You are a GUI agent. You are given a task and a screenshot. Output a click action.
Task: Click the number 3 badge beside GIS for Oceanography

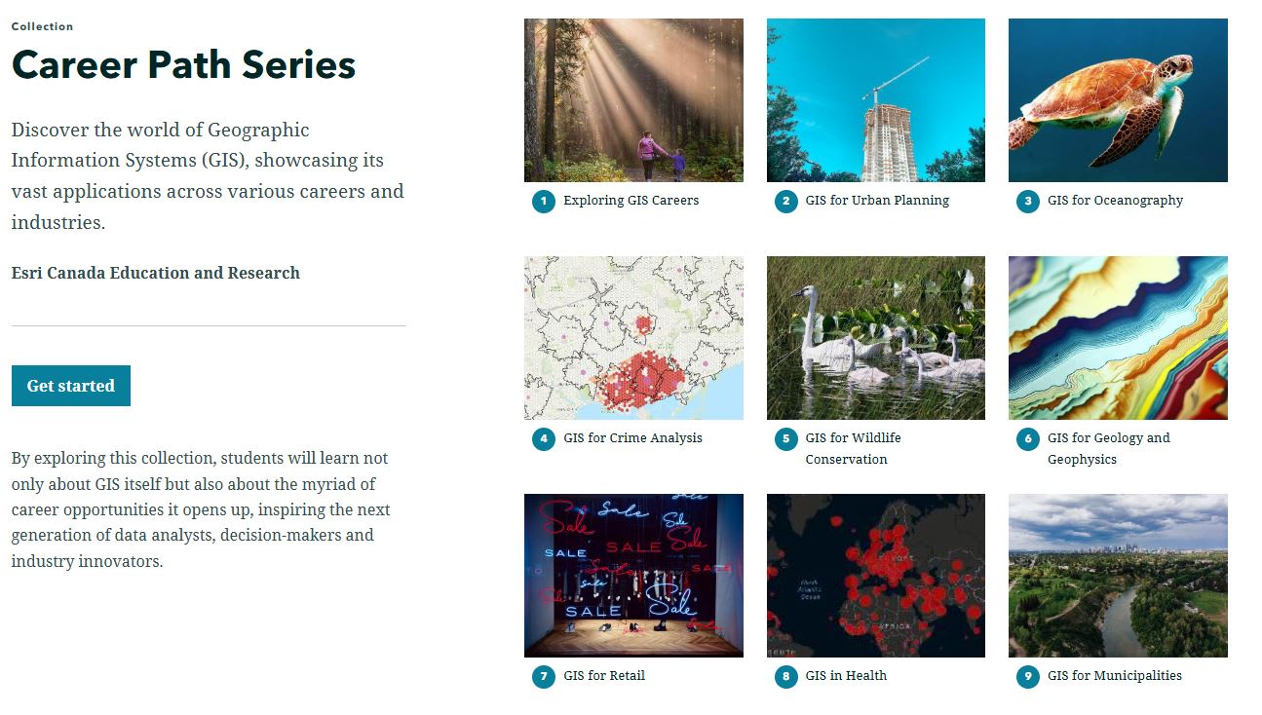pos(1027,201)
